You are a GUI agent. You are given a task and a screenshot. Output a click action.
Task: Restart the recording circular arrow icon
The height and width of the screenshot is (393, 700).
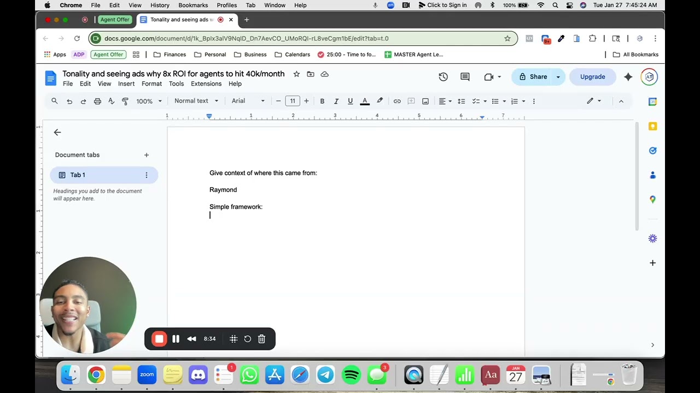click(x=247, y=339)
